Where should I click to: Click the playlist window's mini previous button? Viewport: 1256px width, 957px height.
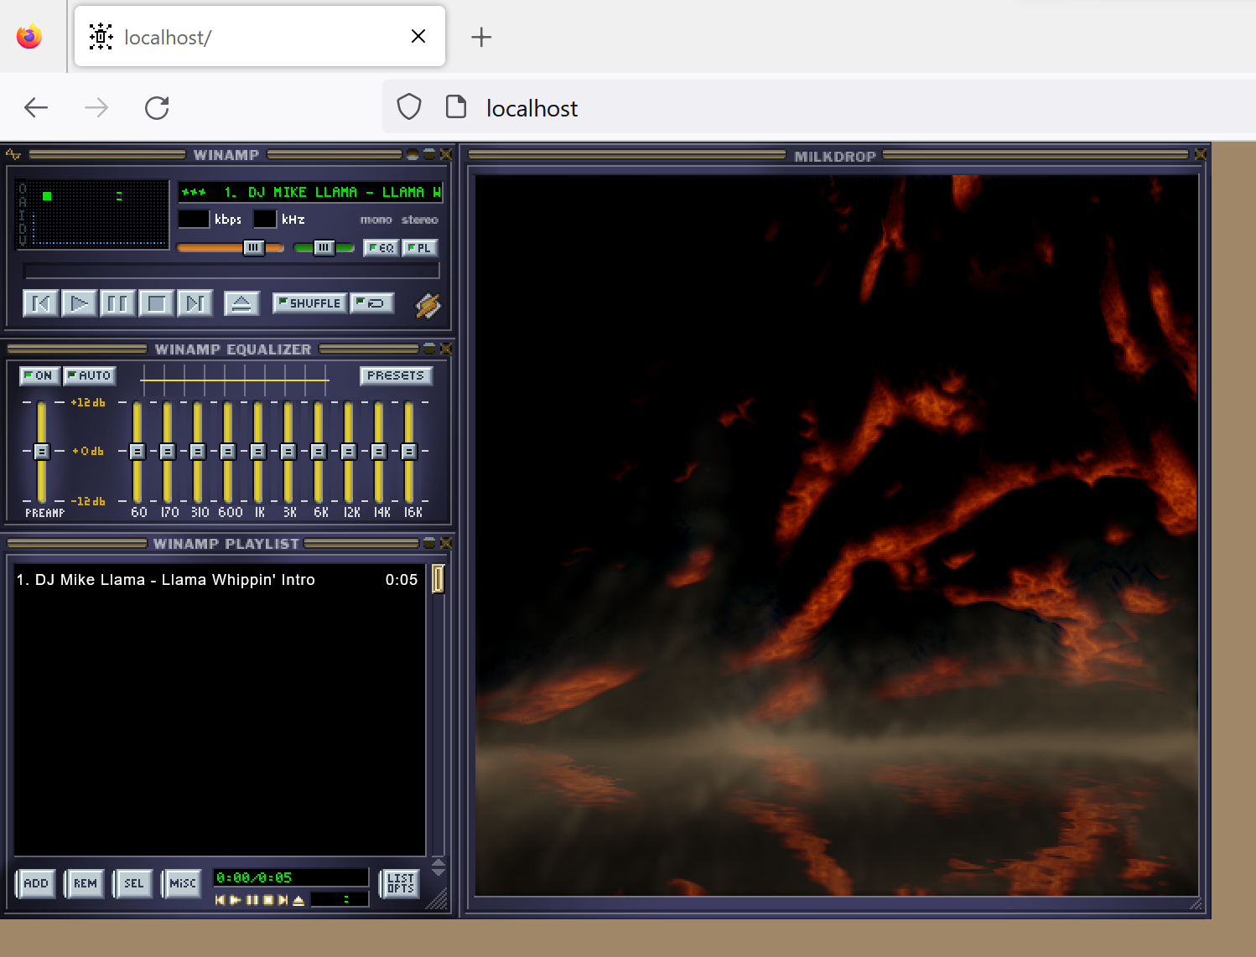pos(220,900)
